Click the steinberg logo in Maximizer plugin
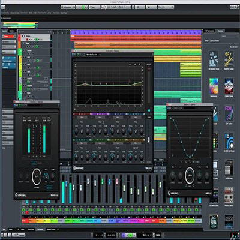The height and width of the screenshot is (240, 240). click(20, 195)
